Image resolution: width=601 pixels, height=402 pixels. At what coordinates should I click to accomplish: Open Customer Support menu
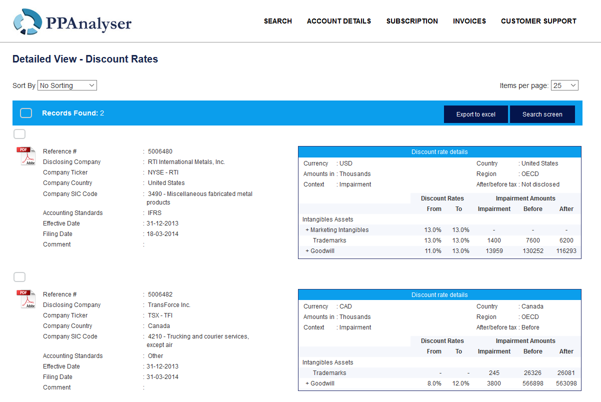[538, 21]
